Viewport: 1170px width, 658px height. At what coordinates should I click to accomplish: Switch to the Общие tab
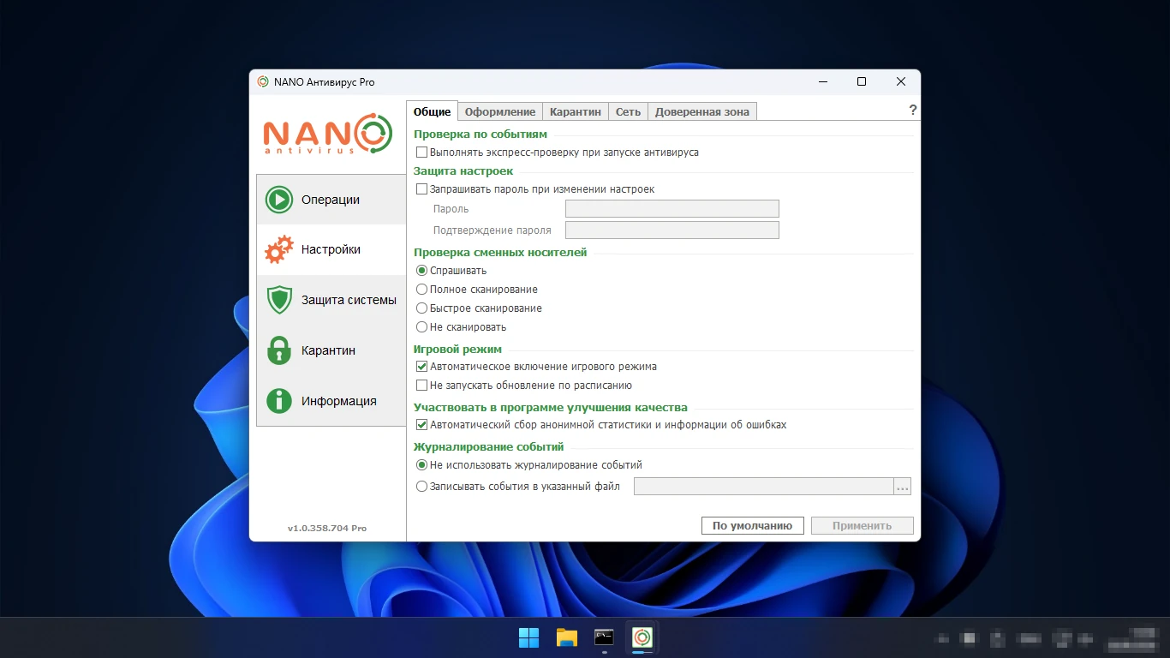(432, 111)
